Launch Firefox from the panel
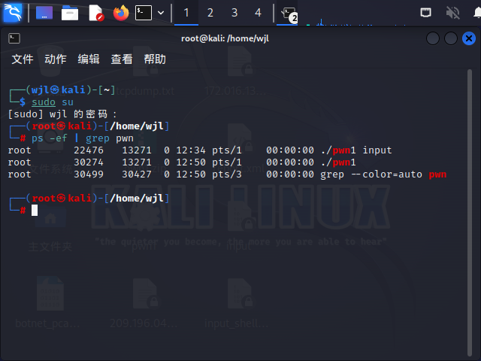This screenshot has height=361, width=481. (121, 13)
